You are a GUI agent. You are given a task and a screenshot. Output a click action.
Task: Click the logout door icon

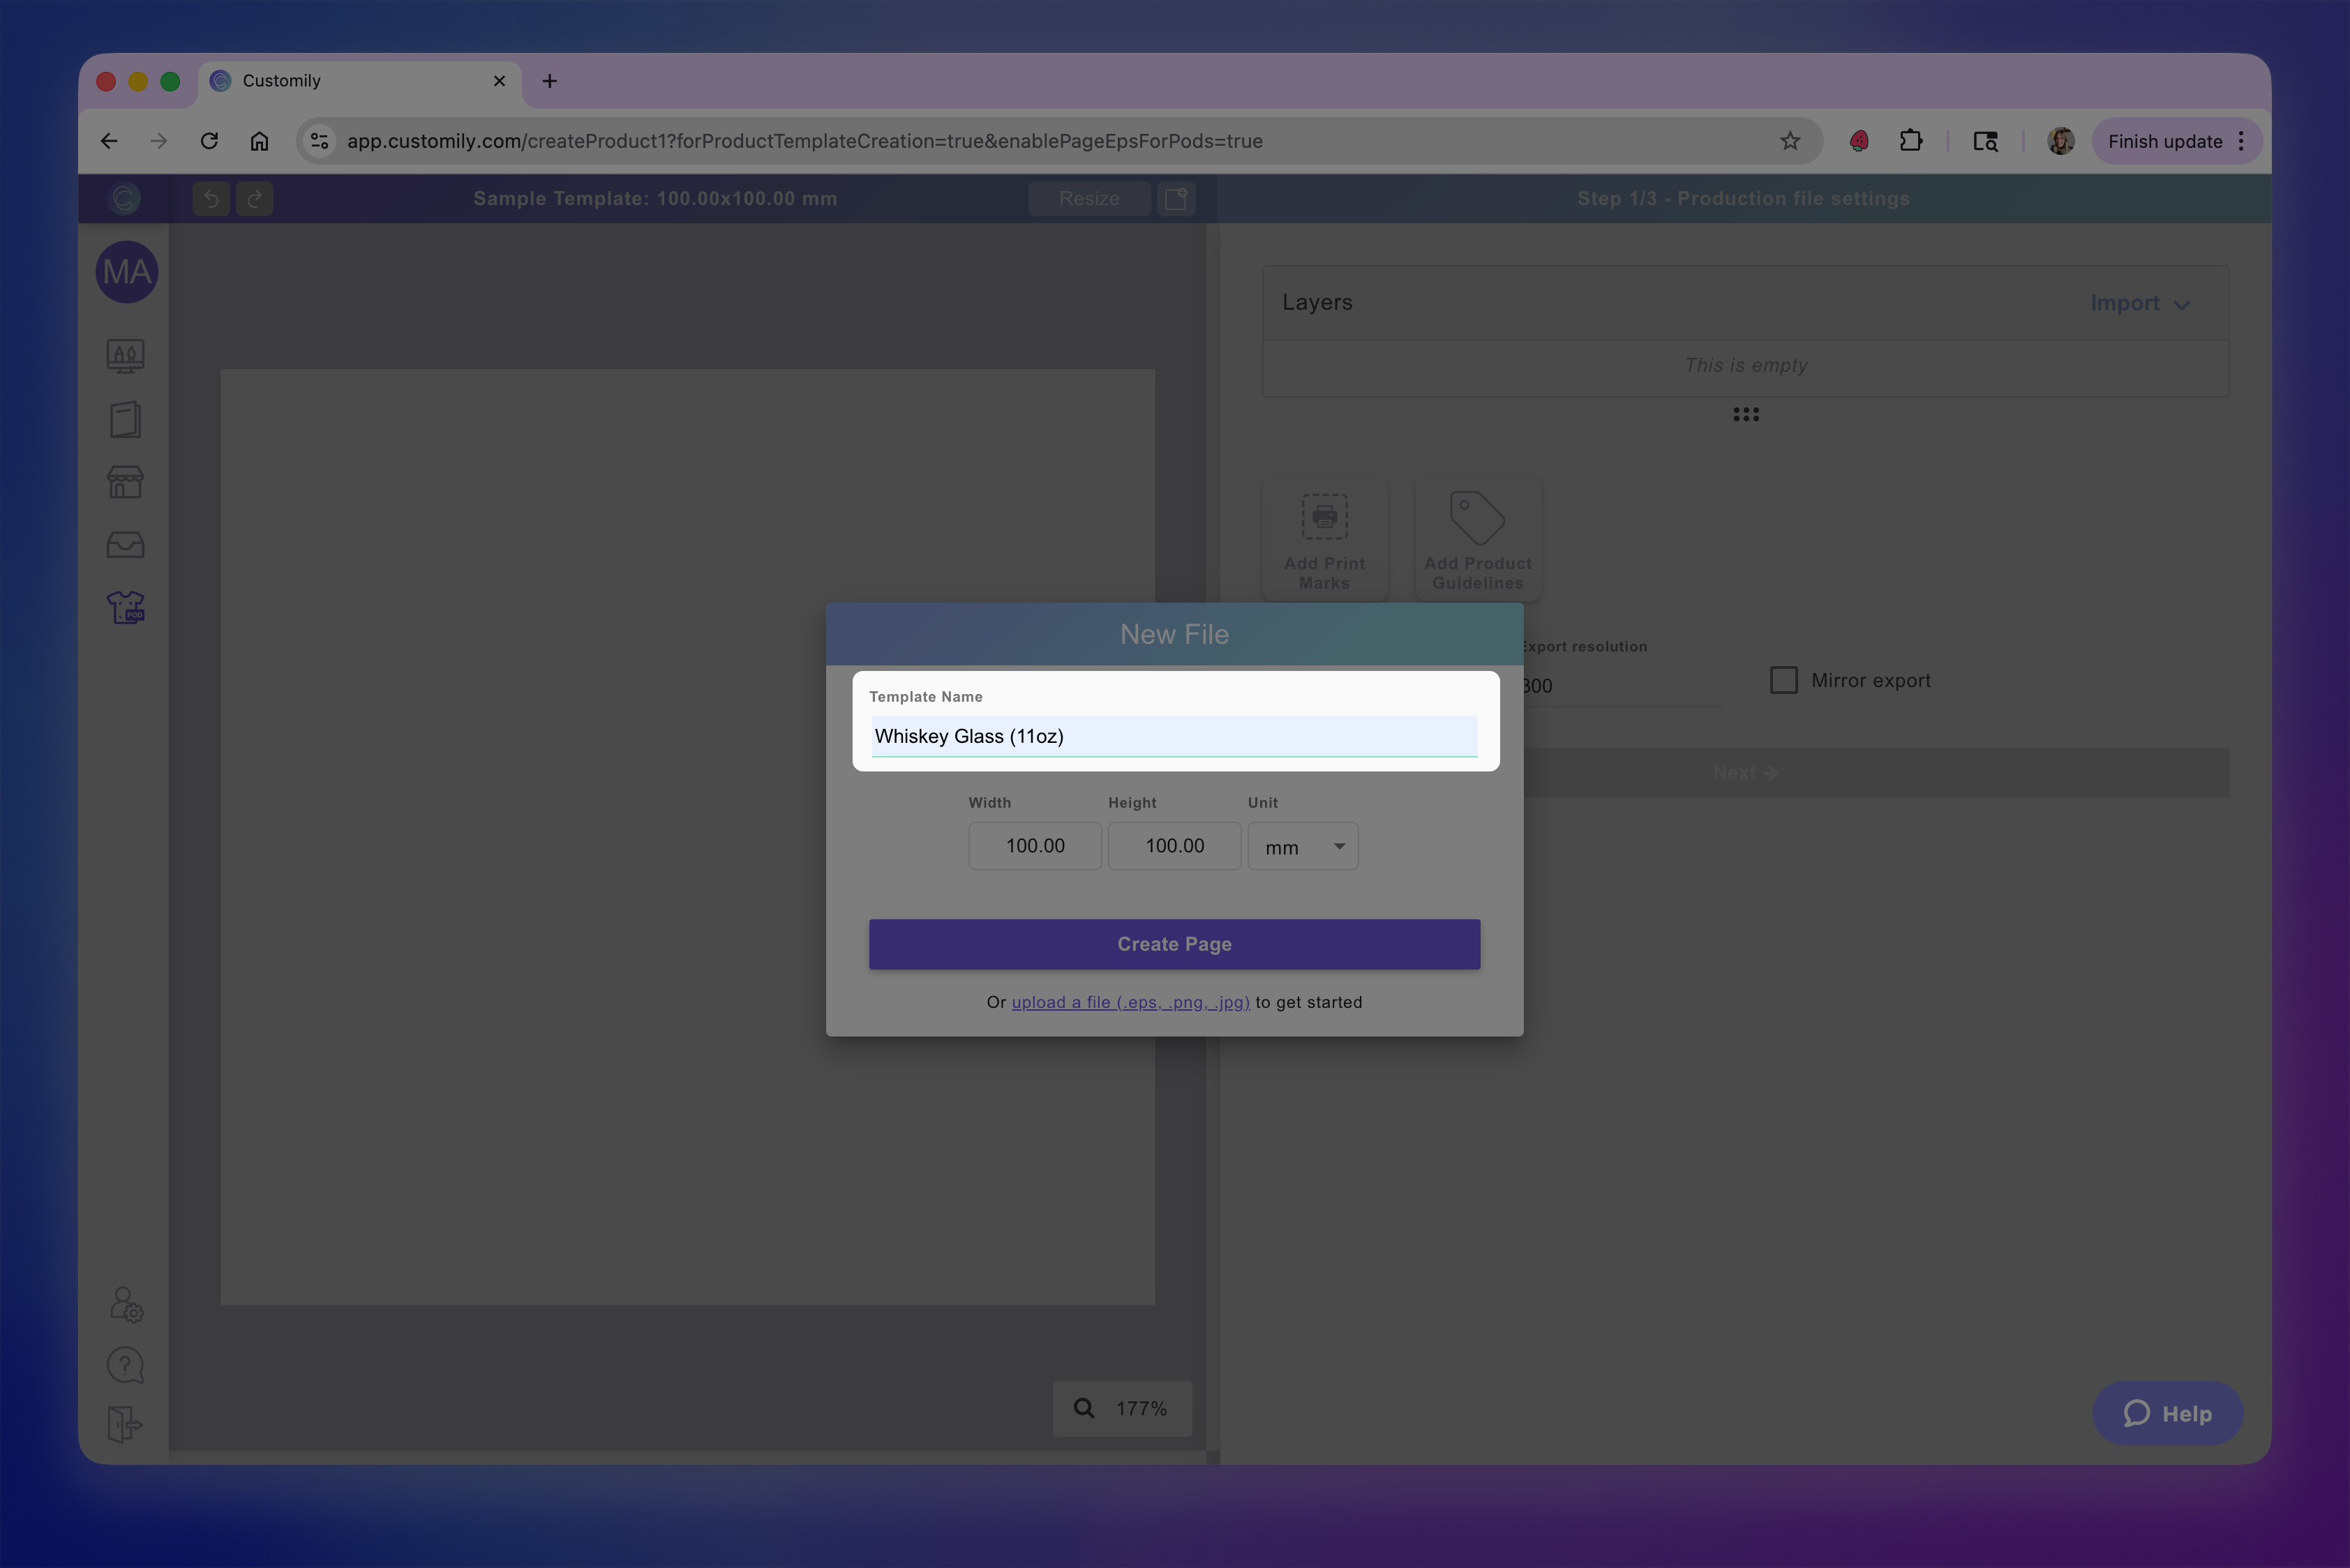pyautogui.click(x=125, y=1424)
